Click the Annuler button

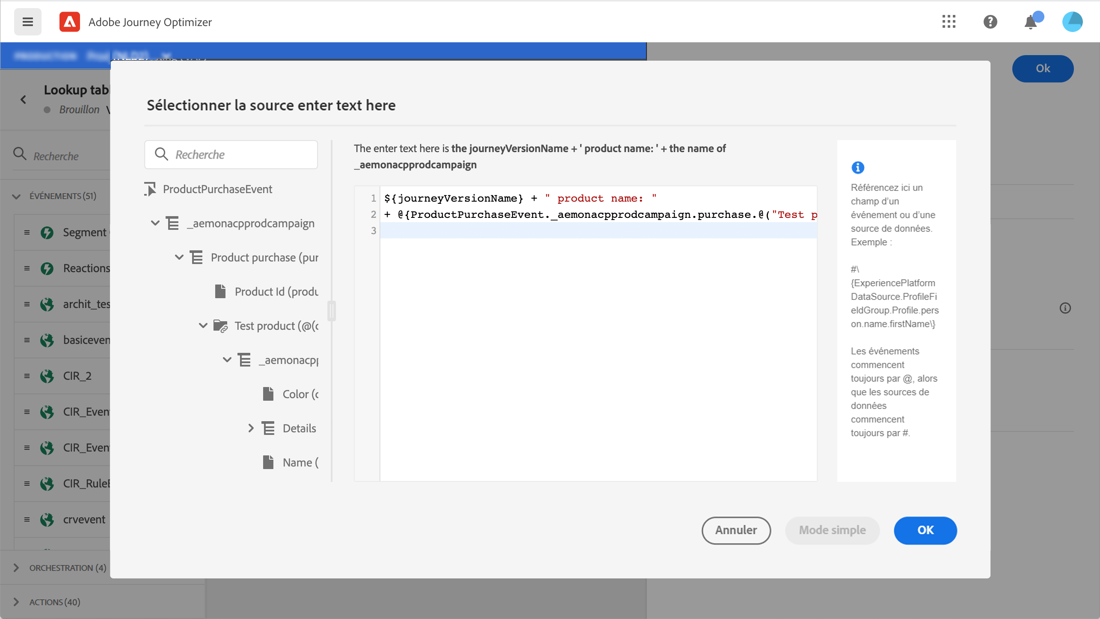[x=736, y=530]
